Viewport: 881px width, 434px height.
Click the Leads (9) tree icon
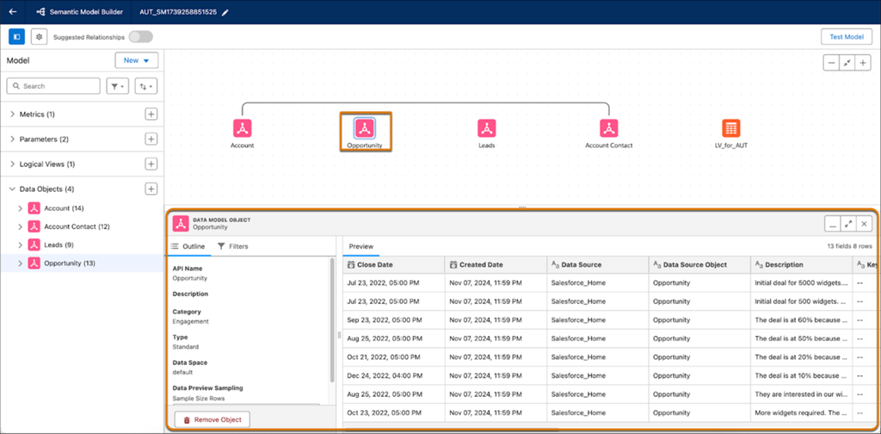34,245
